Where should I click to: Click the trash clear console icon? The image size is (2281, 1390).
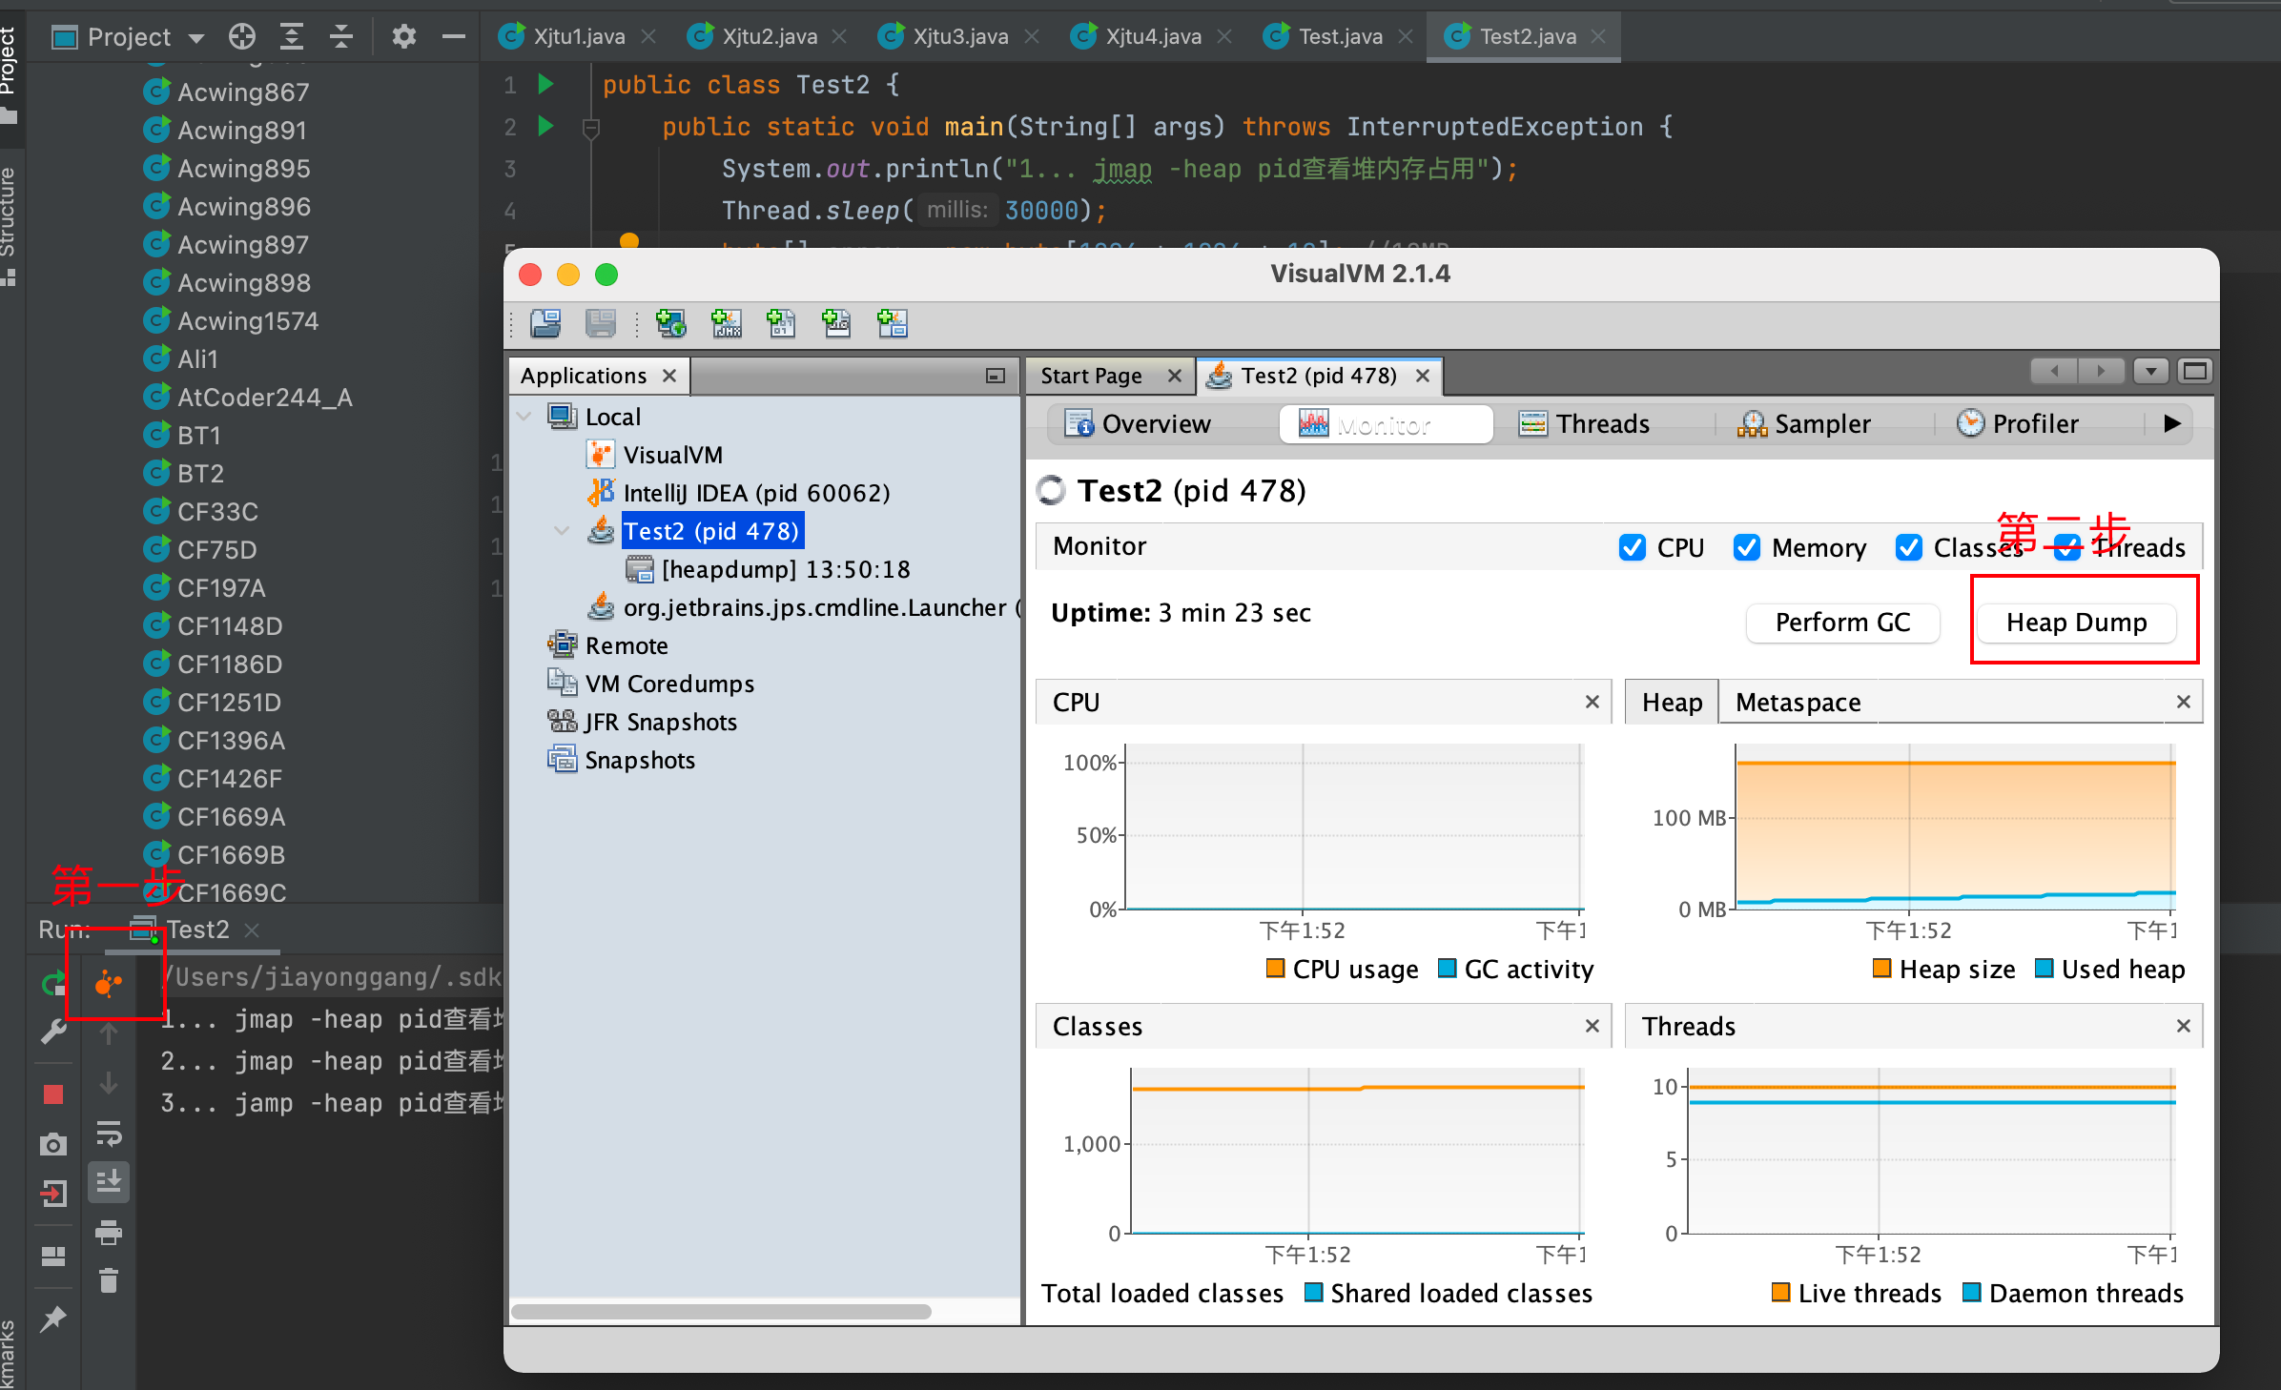pos(109,1280)
